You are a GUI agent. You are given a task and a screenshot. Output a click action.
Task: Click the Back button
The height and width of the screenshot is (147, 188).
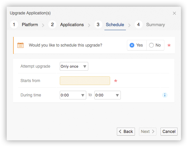126,132
